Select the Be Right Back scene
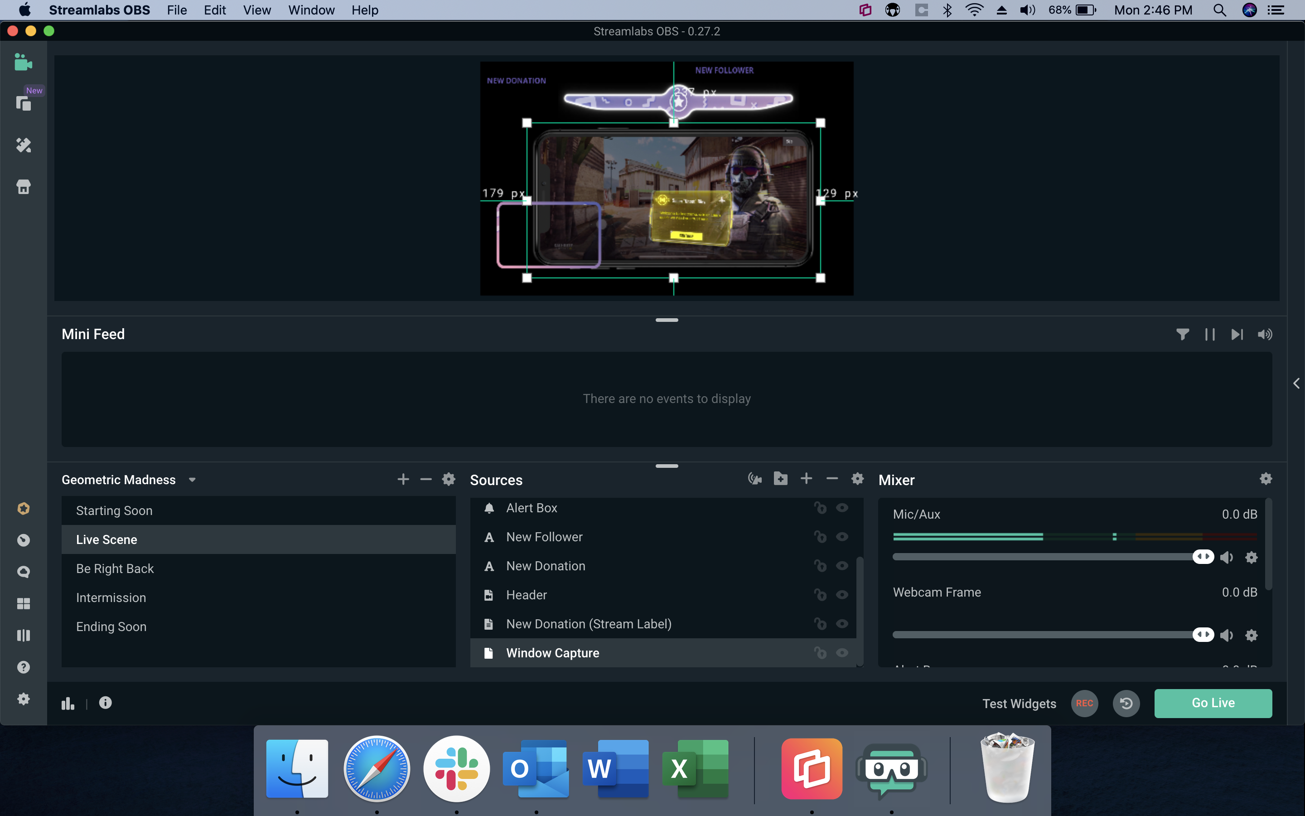 pyautogui.click(x=115, y=568)
